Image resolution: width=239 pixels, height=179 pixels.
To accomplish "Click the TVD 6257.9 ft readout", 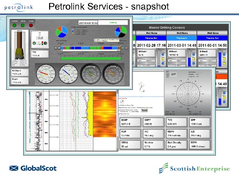I will [176, 122].
